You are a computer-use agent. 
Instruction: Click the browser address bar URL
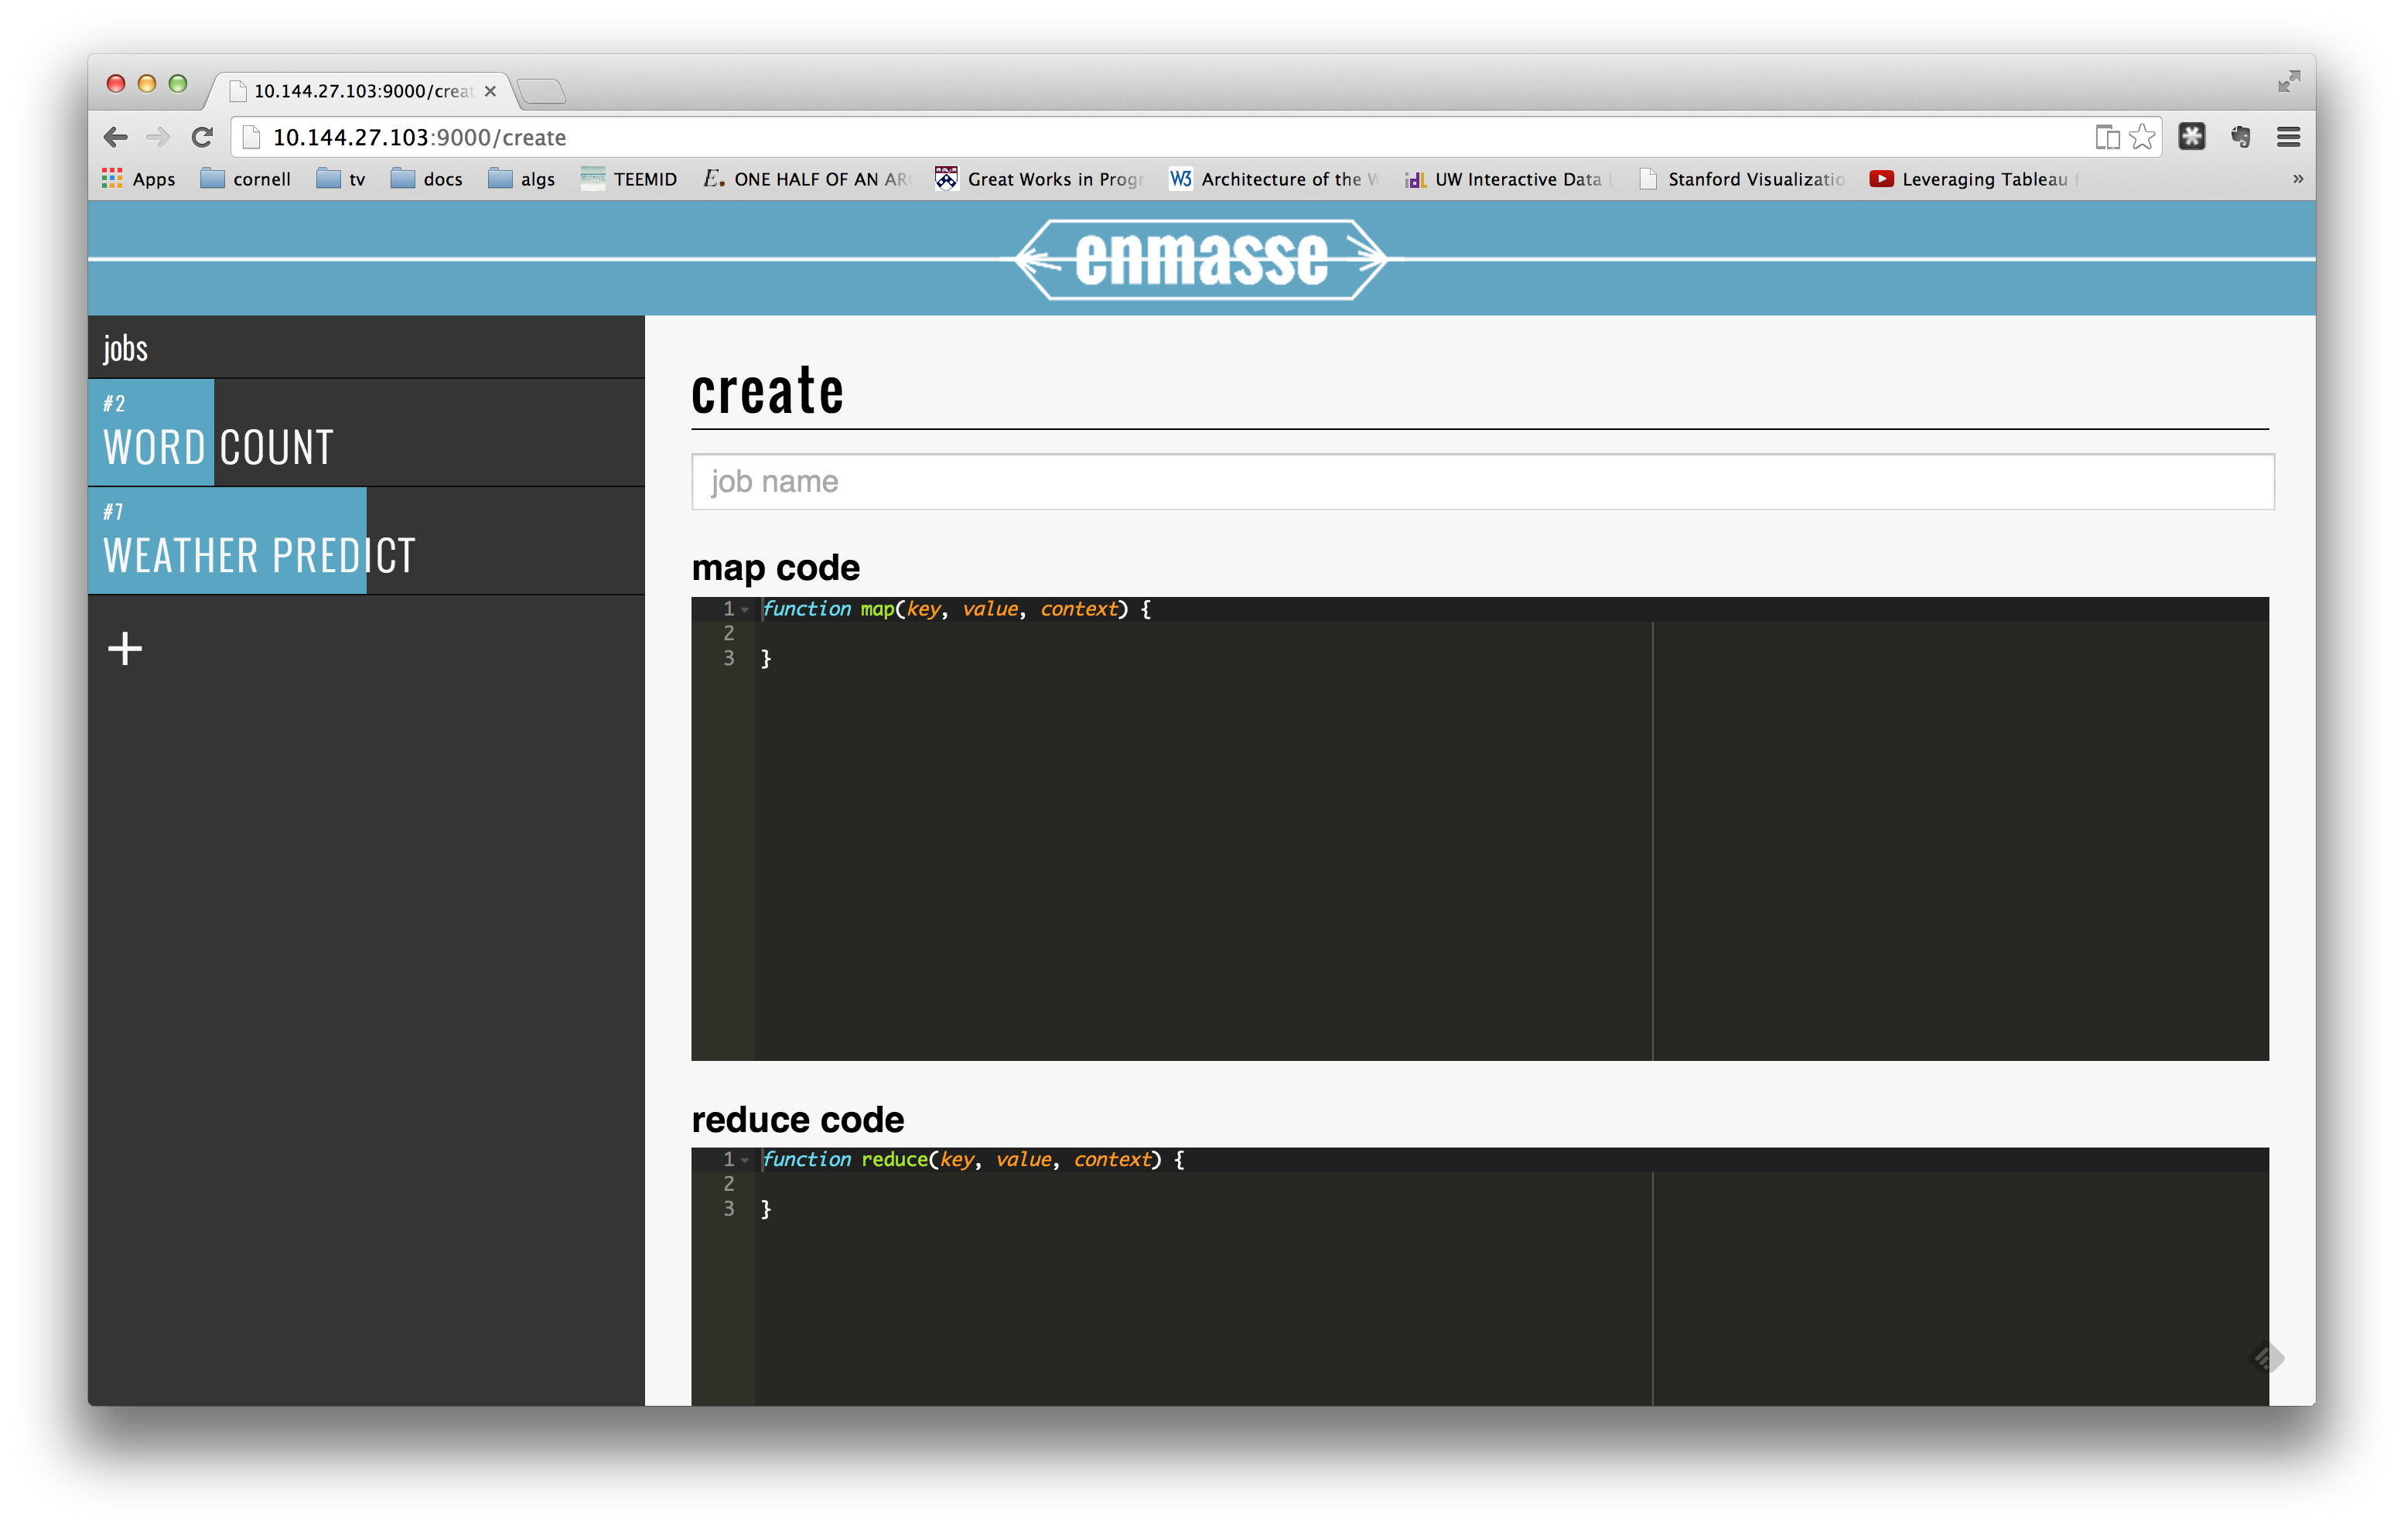tap(419, 137)
